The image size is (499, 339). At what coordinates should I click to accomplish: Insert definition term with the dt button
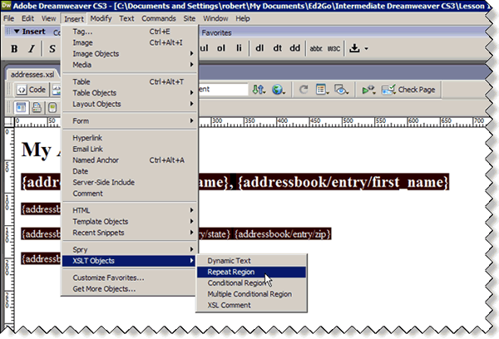pos(278,48)
